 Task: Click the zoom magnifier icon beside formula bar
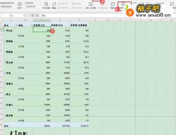tap(33, 15)
